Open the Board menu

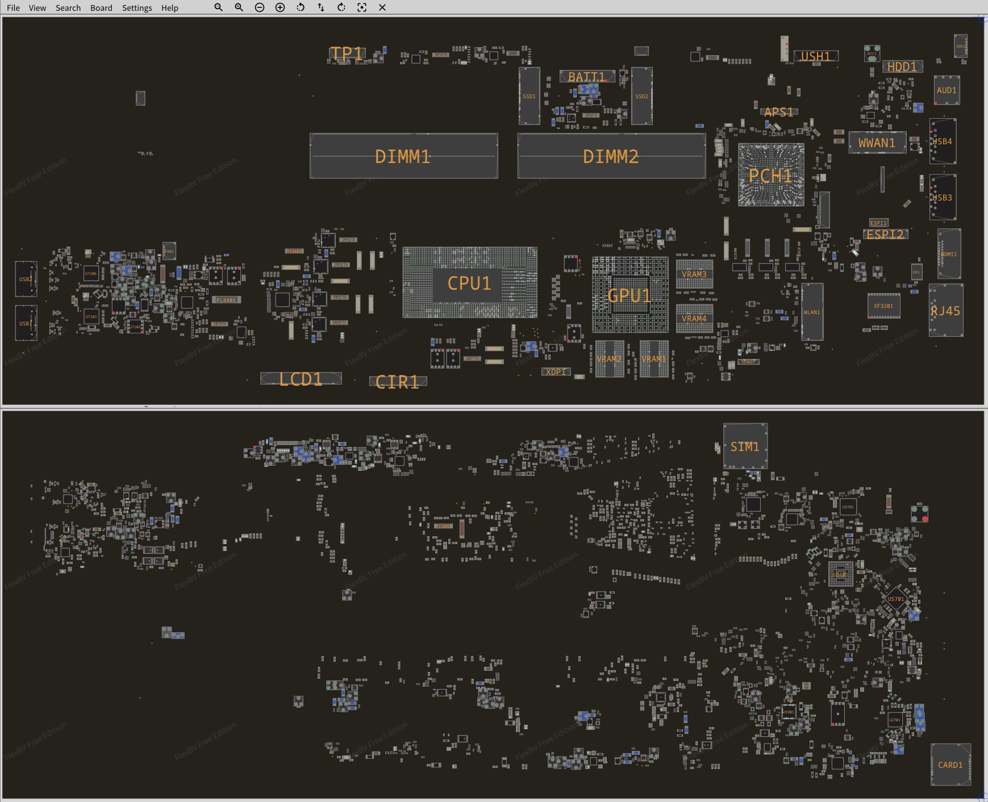click(x=101, y=8)
